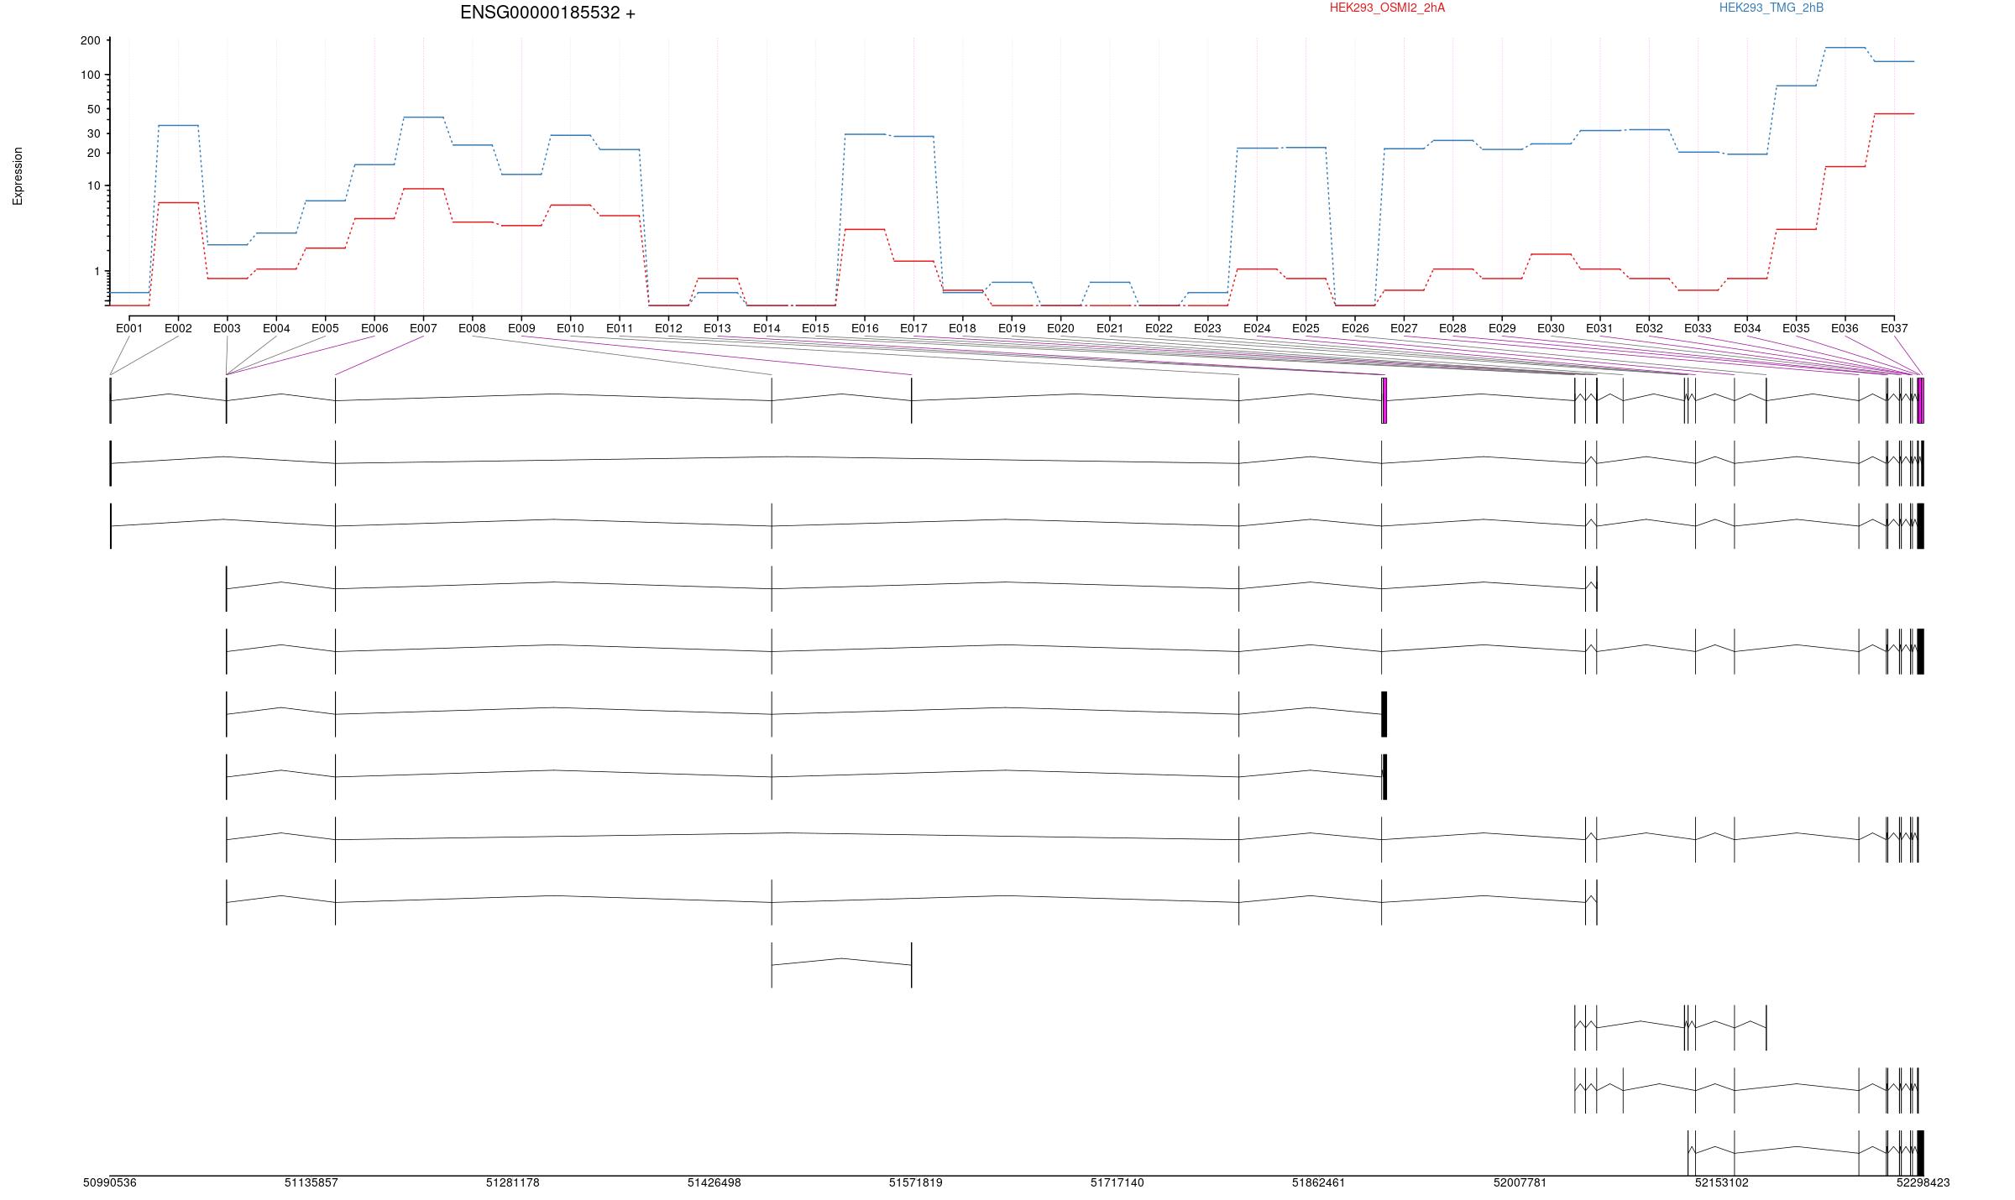Click exon label E022
Image resolution: width=2015 pixels, height=1200 pixels.
[x=1159, y=328]
